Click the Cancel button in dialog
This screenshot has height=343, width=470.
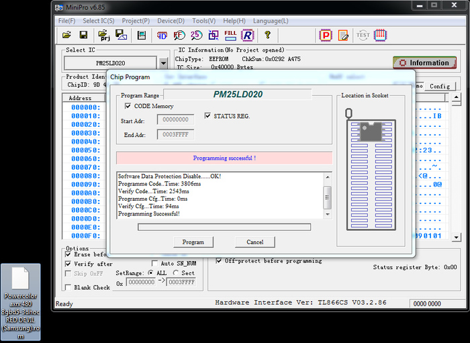click(254, 242)
